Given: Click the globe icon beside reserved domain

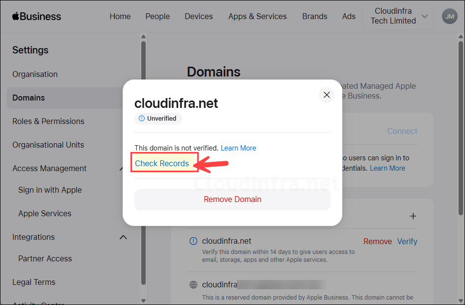Looking at the screenshot, I should [x=193, y=284].
